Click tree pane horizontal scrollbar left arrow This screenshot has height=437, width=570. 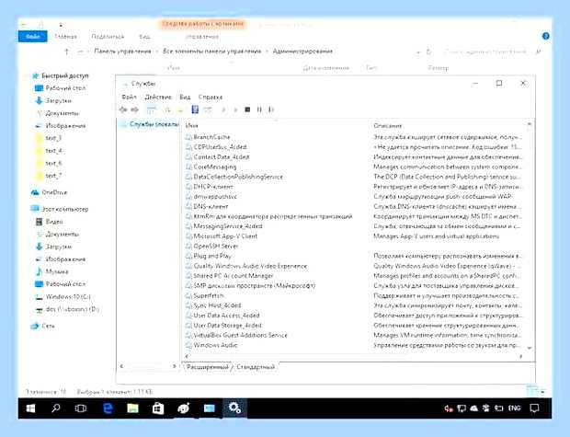(x=121, y=366)
